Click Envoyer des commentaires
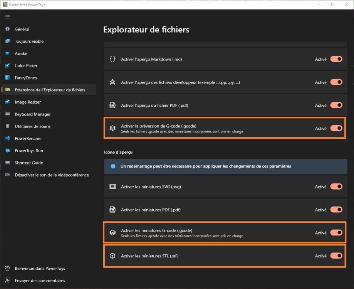354x289 pixels. click(40, 281)
